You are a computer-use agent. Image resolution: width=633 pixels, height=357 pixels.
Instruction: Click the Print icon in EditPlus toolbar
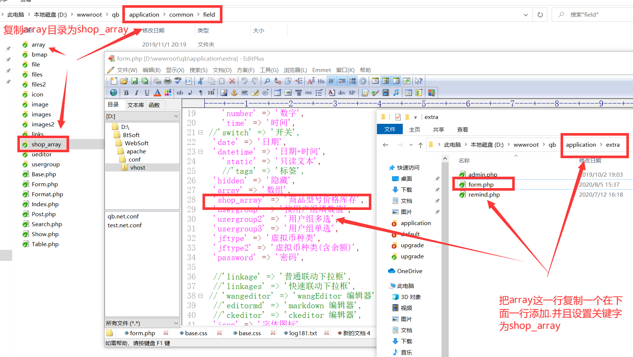[x=168, y=81]
